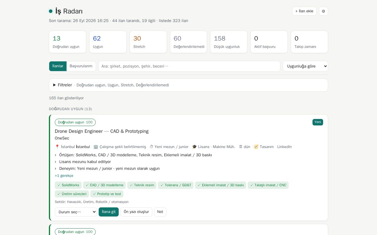This screenshot has width=377, height=235.
Task: Click the Yeni badge on the listing
Action: point(318,122)
